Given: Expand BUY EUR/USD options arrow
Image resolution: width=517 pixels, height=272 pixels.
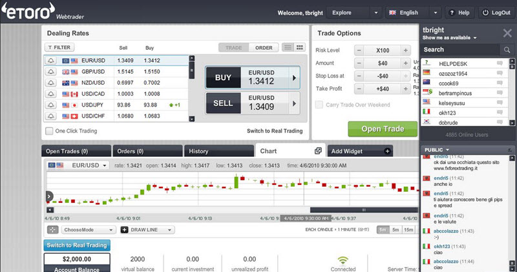Looking at the screenshot, I should point(294,78).
